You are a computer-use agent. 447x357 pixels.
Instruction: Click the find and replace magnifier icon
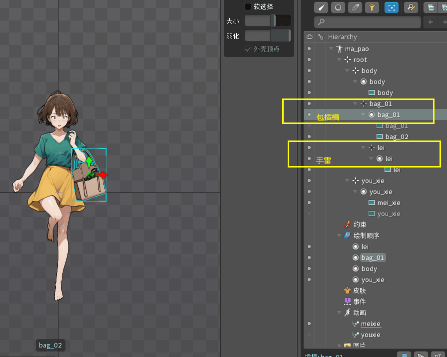[x=411, y=7]
